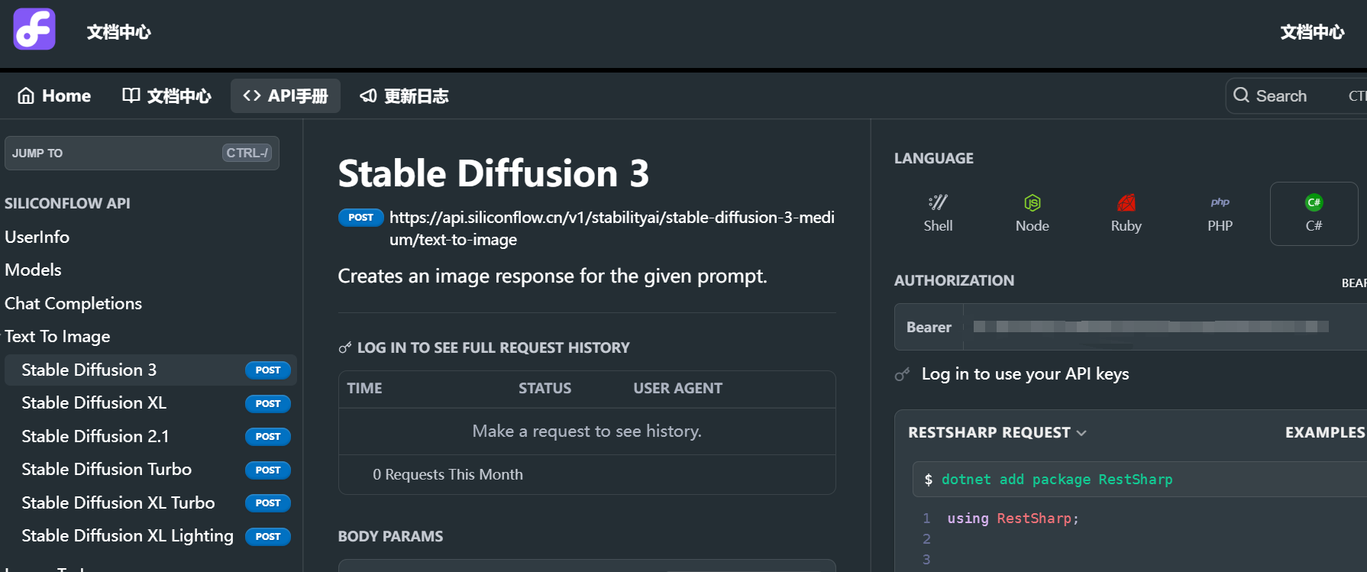Image resolution: width=1367 pixels, height=572 pixels.
Task: Open Models in the sidebar
Action: 33,270
